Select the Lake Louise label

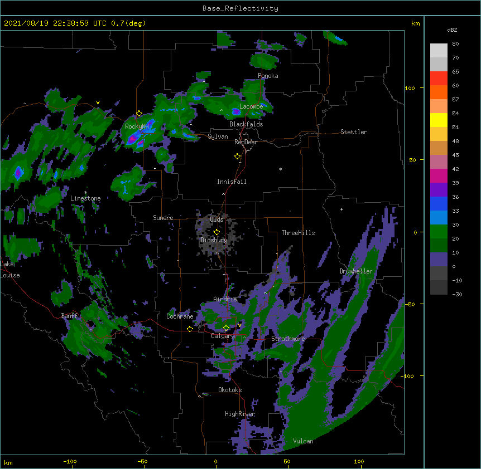(x=10, y=270)
